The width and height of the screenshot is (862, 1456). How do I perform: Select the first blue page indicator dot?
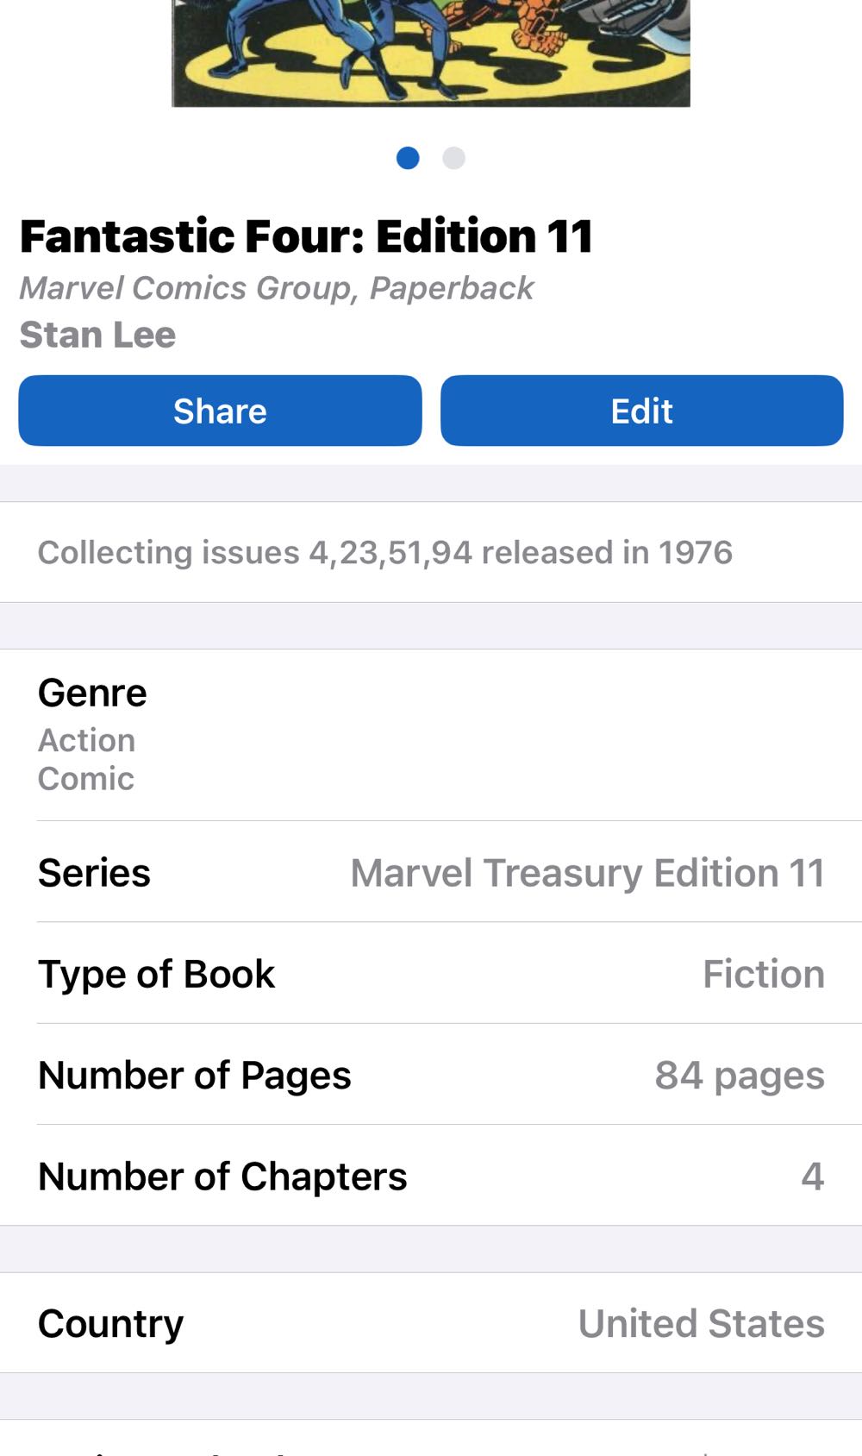click(408, 158)
